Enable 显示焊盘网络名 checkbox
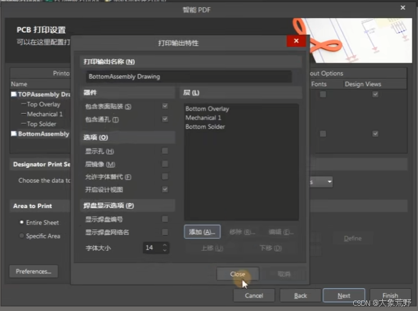This screenshot has height=311, width=418. (165, 232)
